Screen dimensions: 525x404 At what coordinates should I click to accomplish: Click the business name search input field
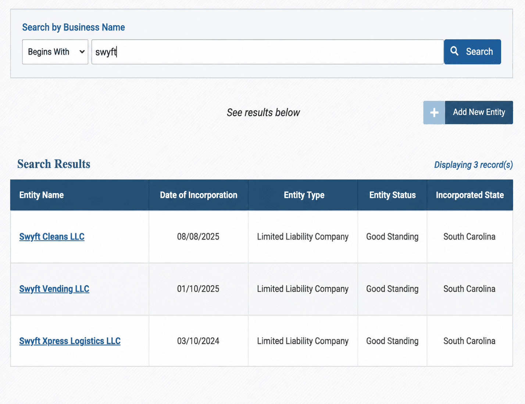[267, 52]
